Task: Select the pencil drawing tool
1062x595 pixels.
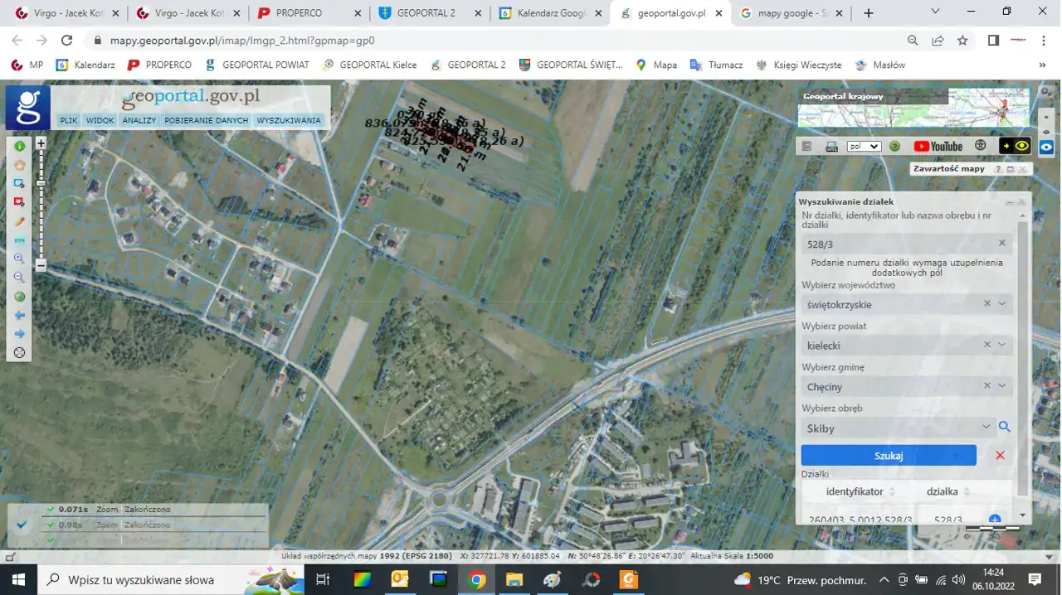Action: coord(20,222)
